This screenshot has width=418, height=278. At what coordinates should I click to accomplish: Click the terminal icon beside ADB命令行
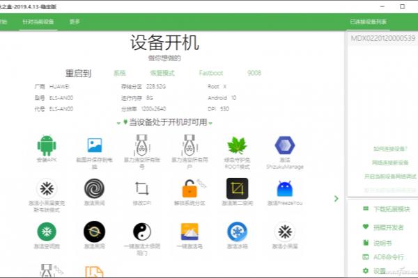tap(366, 256)
